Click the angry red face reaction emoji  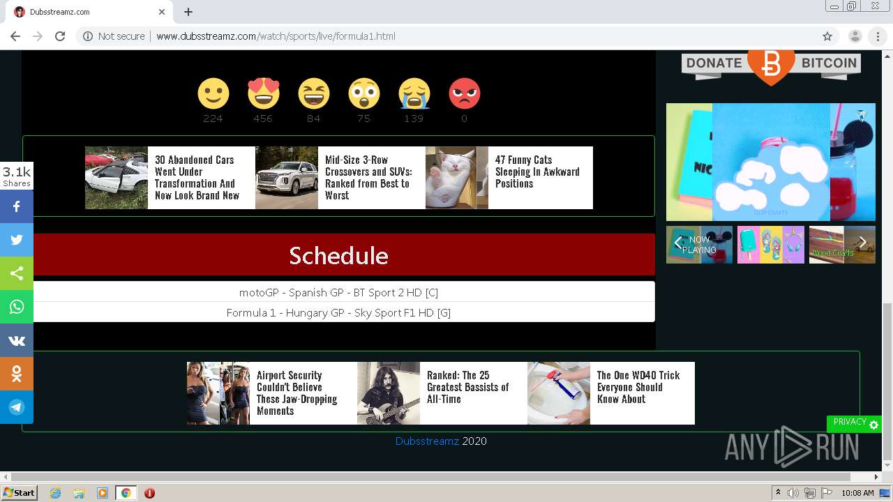coord(464,93)
